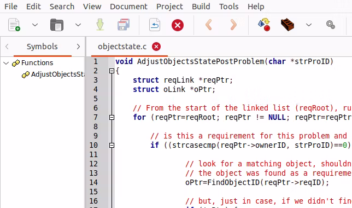Viewport: 352px width, 208px height.
Task: Click line number 14 in margin
Action: click(x=93, y=182)
